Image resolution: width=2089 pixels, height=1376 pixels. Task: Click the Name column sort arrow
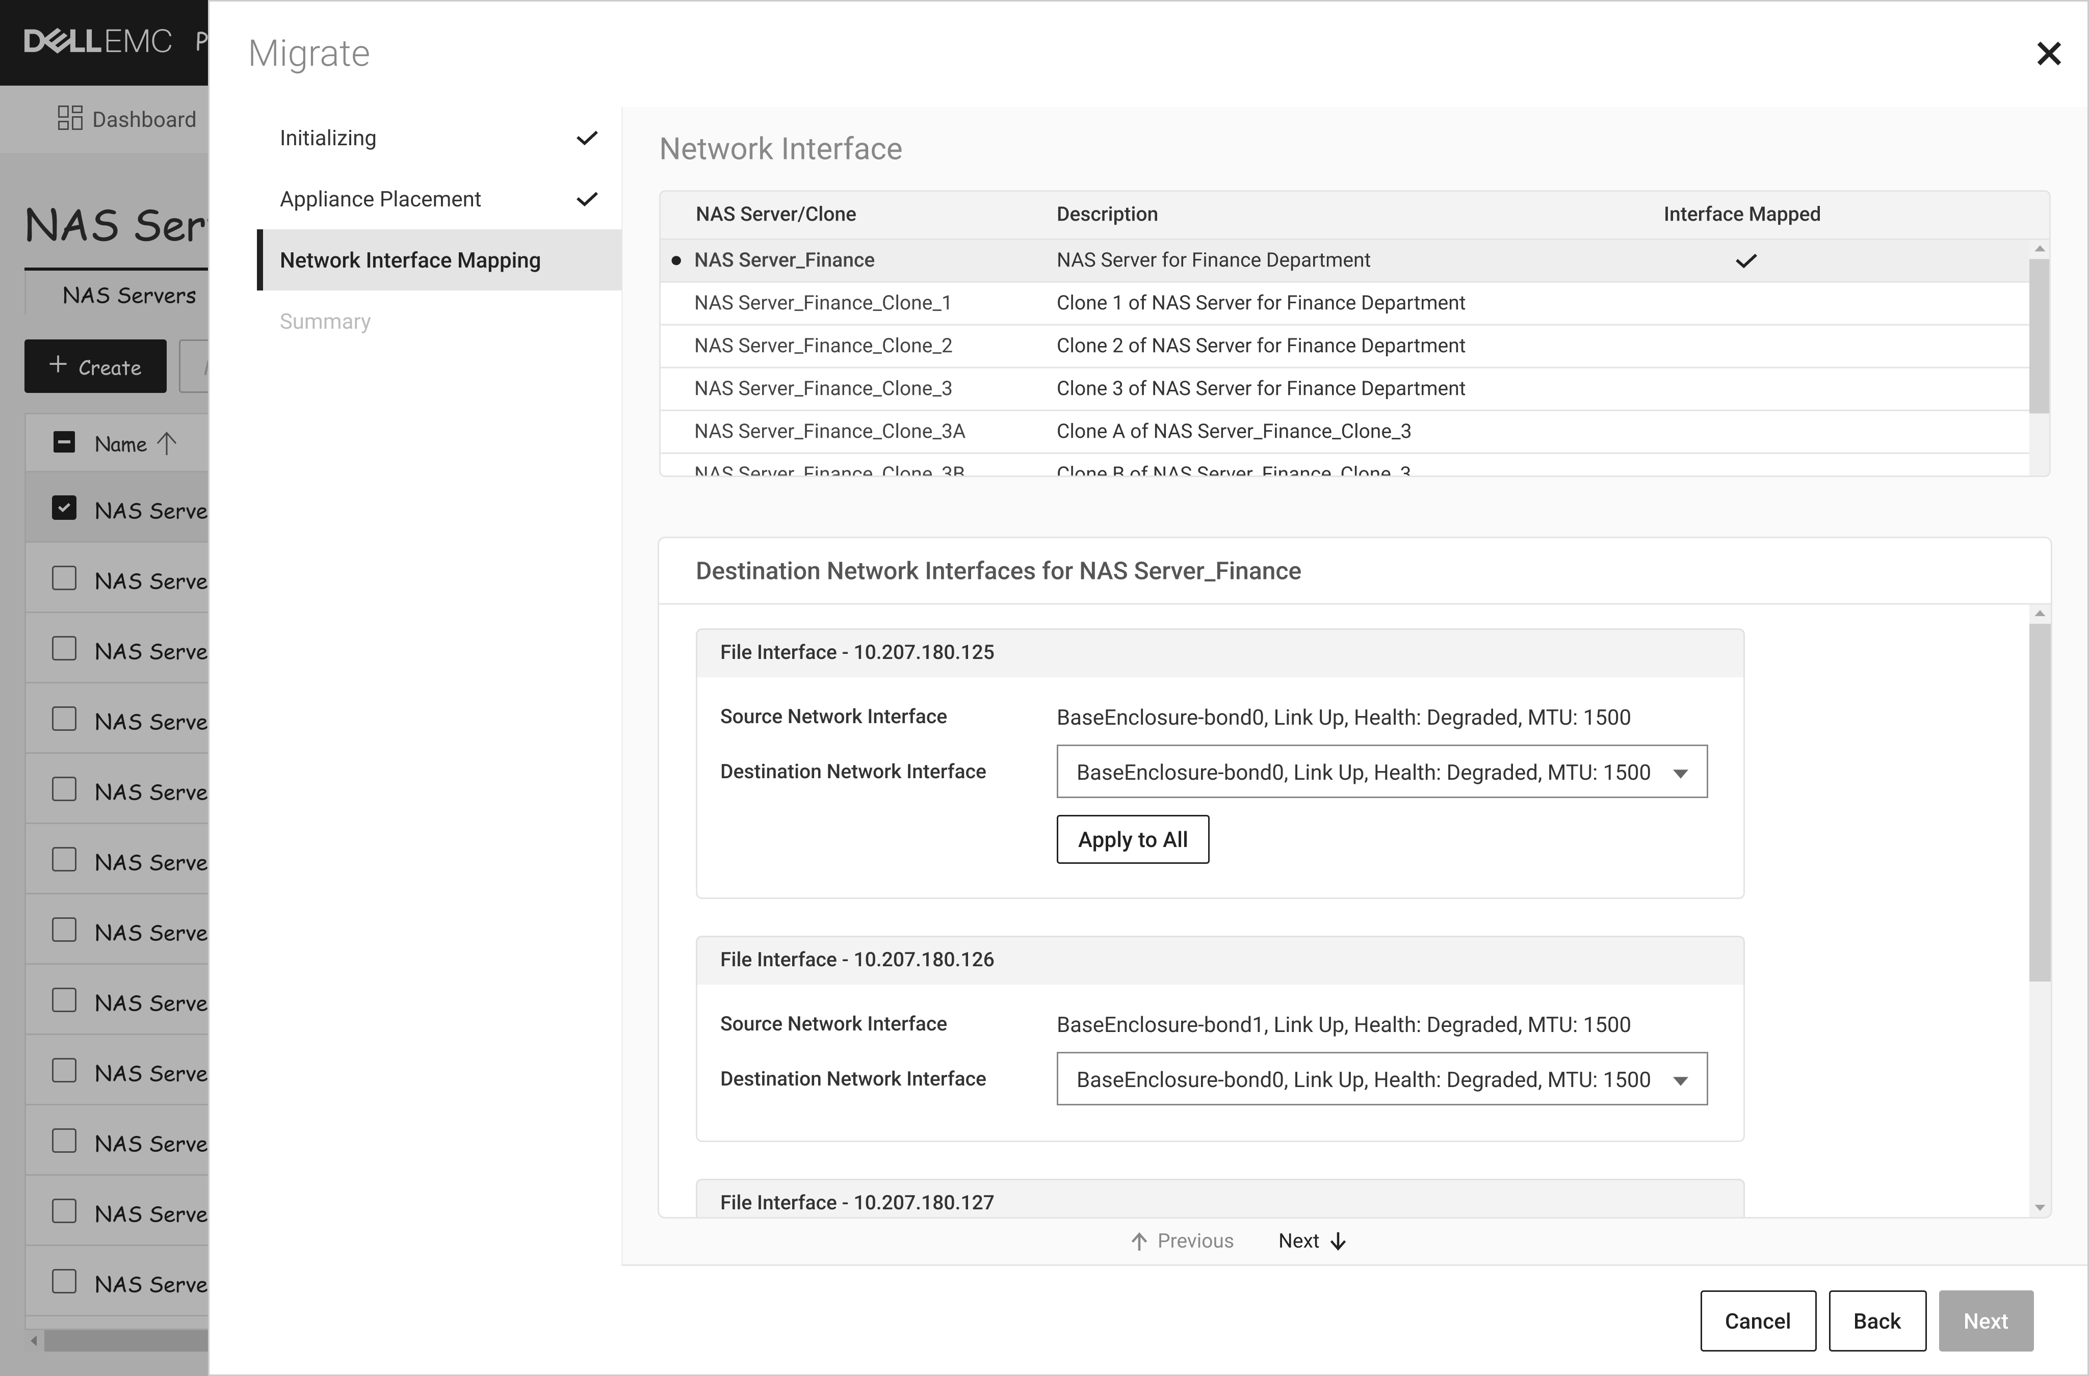167,444
